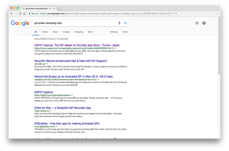This screenshot has height=151, width=229.
Task: Click the page's vertical scrollbar
Action: coord(219,46)
